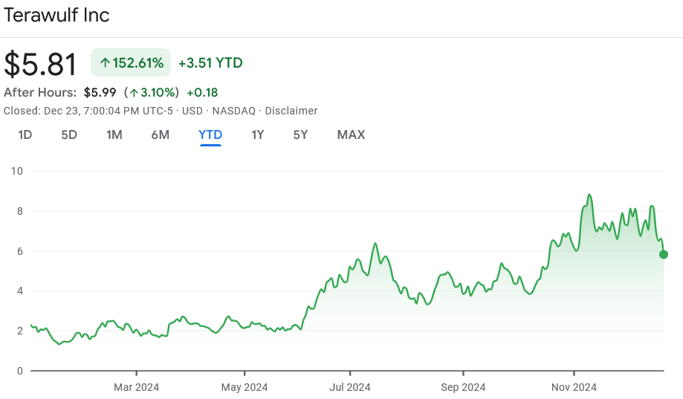Click the after-hours 3.10% up arrow
Viewport: 683px width, 399px height.
[x=135, y=93]
